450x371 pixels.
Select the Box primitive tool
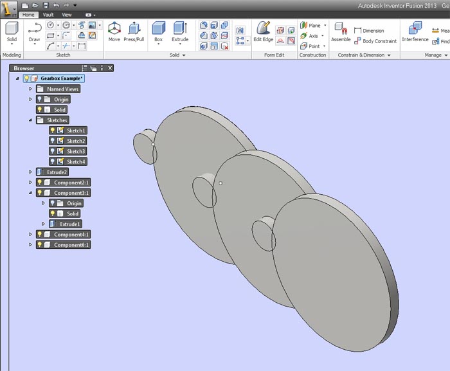(x=158, y=32)
